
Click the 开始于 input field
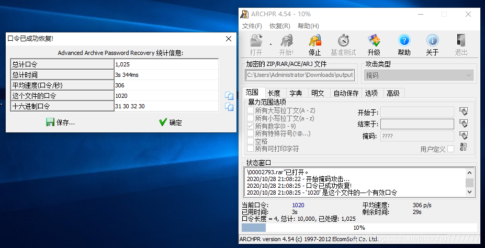(x=417, y=112)
